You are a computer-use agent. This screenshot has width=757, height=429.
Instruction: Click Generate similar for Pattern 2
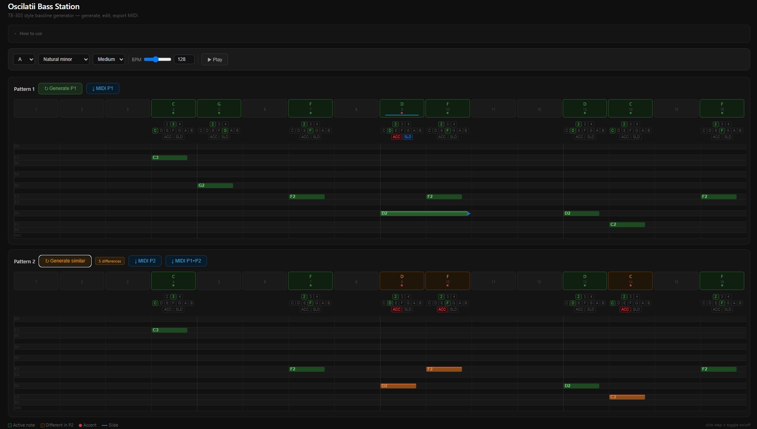click(x=65, y=261)
